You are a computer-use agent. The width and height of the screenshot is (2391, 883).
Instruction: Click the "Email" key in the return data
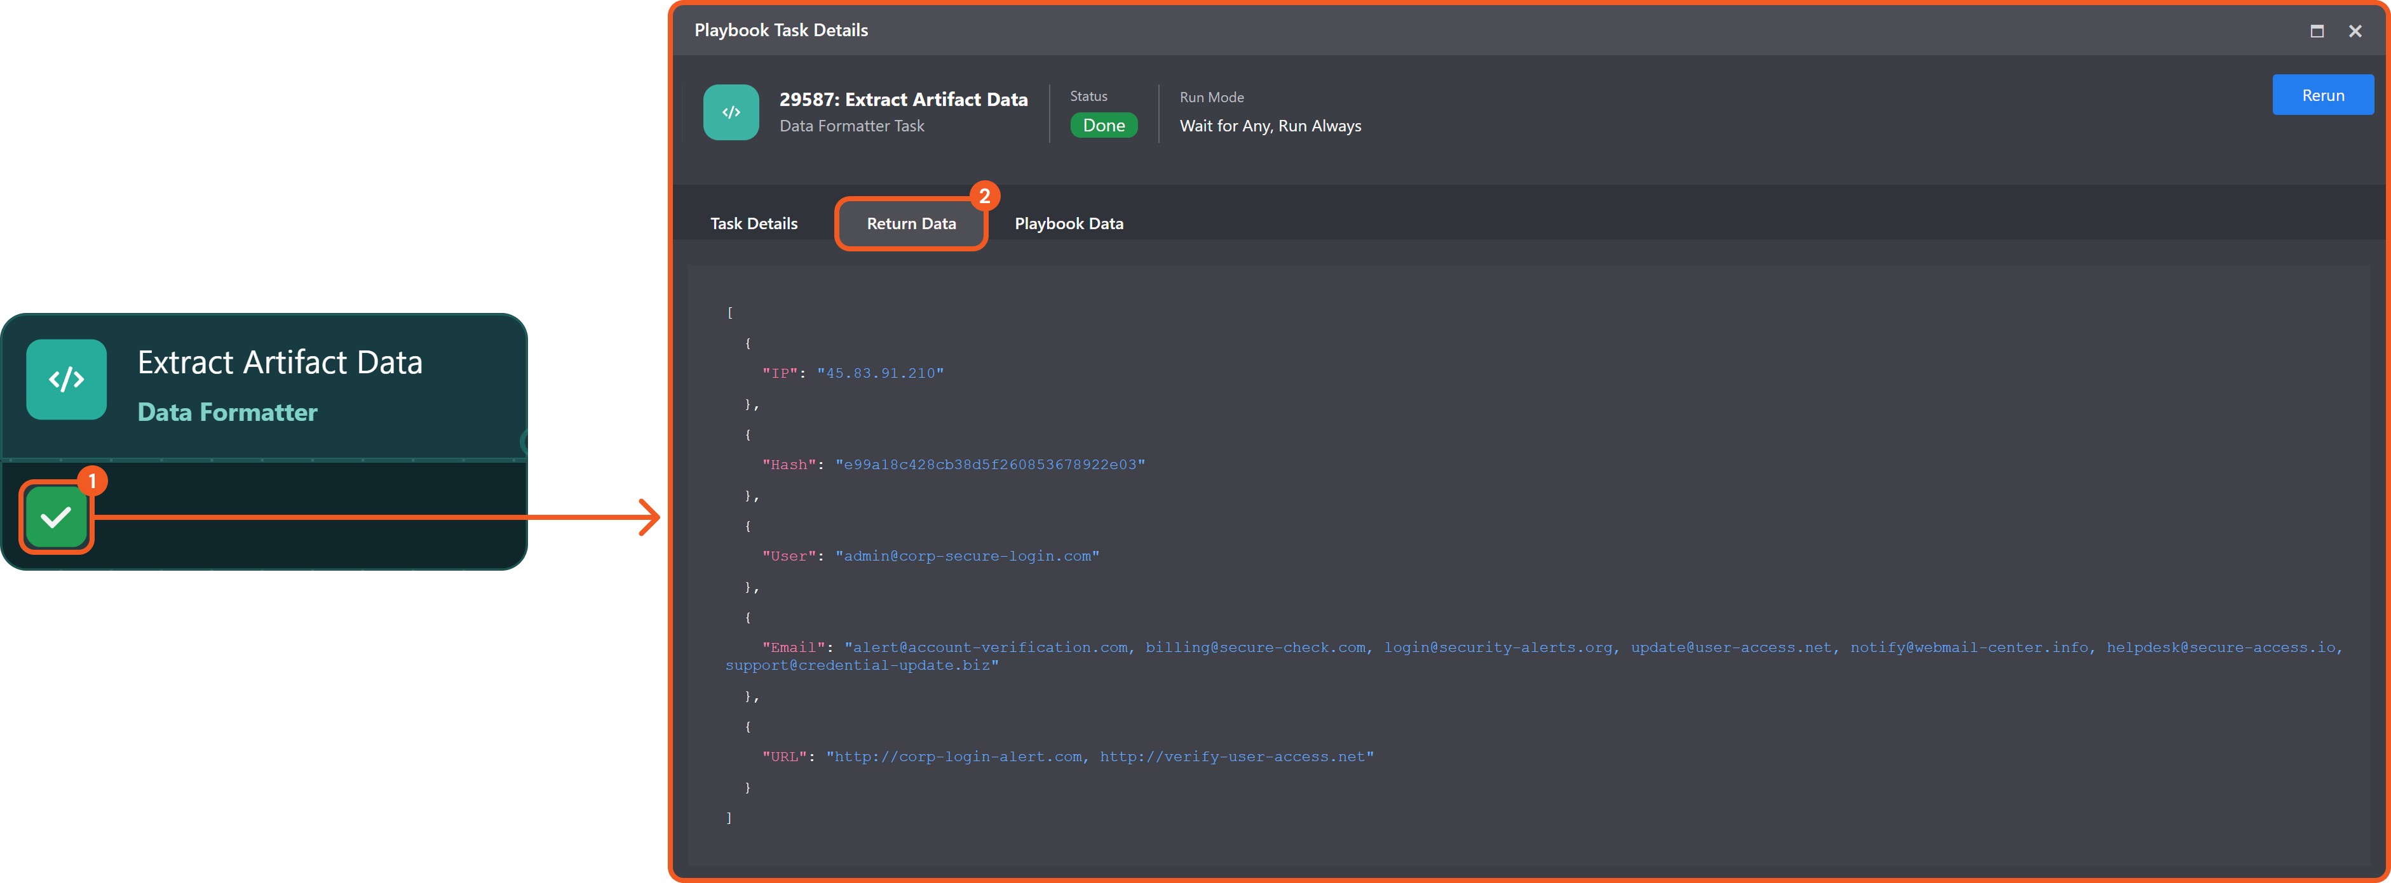point(794,647)
